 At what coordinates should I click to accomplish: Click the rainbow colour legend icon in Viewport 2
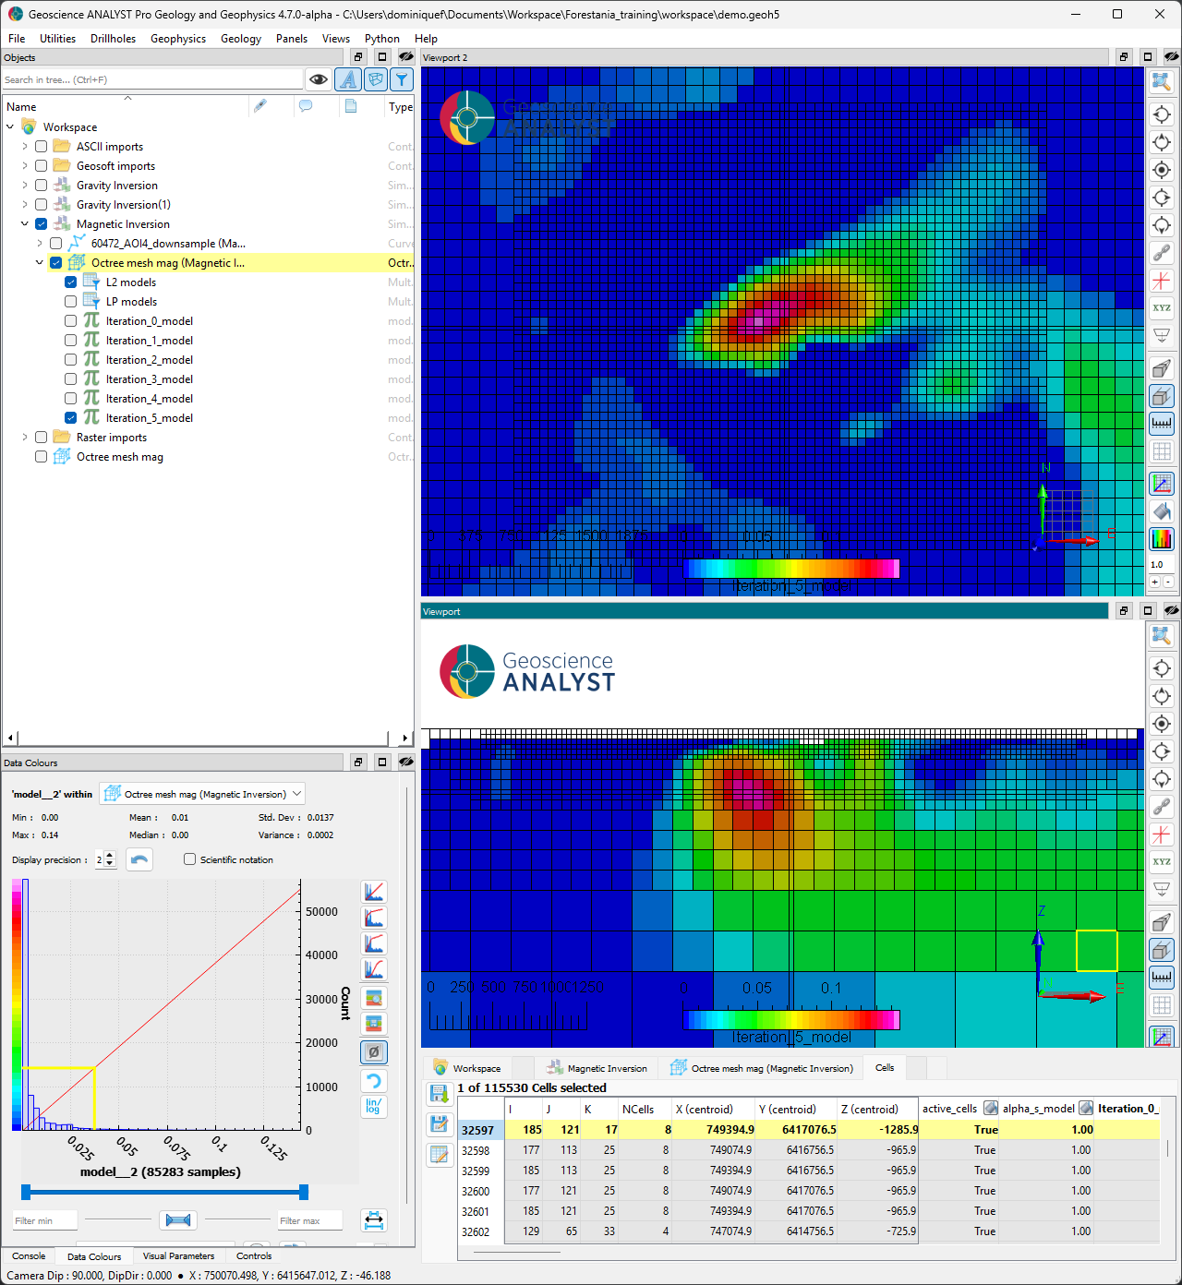[x=1162, y=538]
